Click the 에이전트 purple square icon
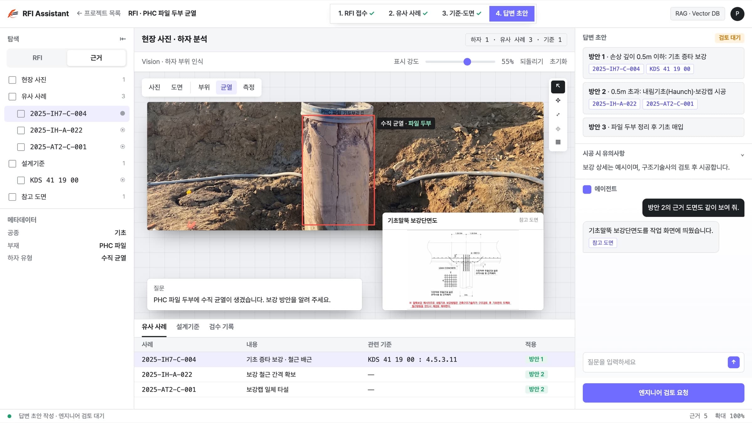This screenshot has width=752, height=423. pos(587,189)
